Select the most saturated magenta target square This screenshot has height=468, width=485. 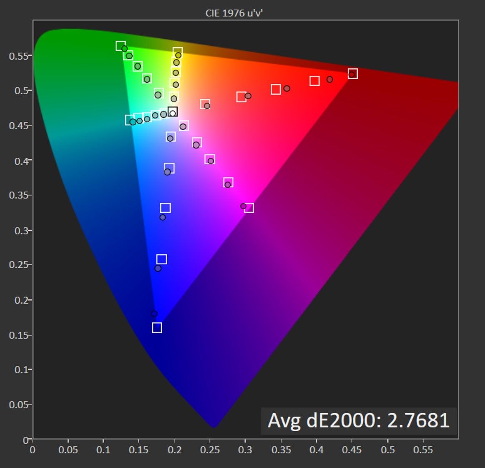click(x=249, y=208)
